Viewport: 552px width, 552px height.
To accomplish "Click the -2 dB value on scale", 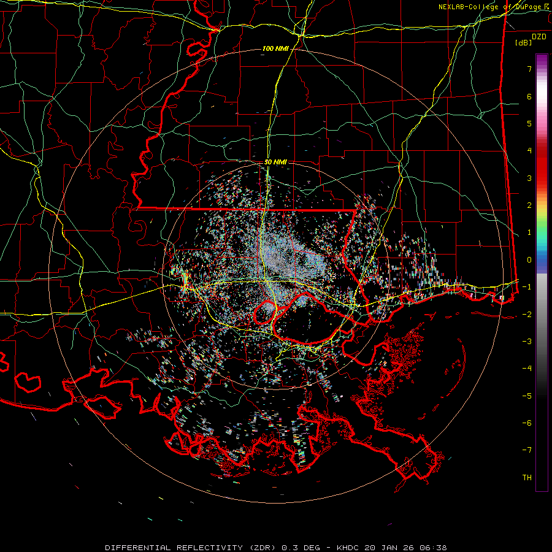I will (527, 314).
